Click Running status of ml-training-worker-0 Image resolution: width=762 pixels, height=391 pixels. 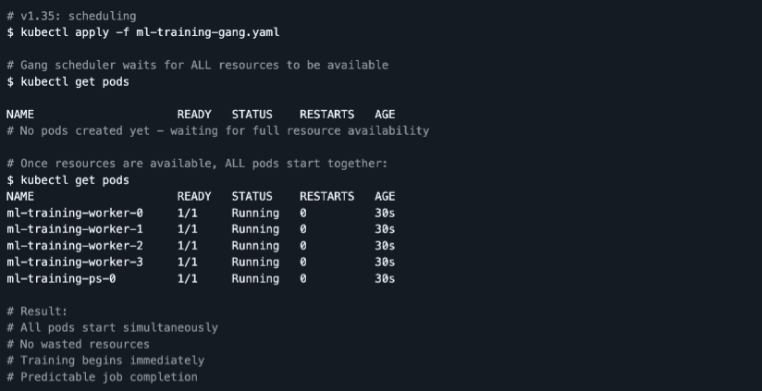tap(255, 213)
